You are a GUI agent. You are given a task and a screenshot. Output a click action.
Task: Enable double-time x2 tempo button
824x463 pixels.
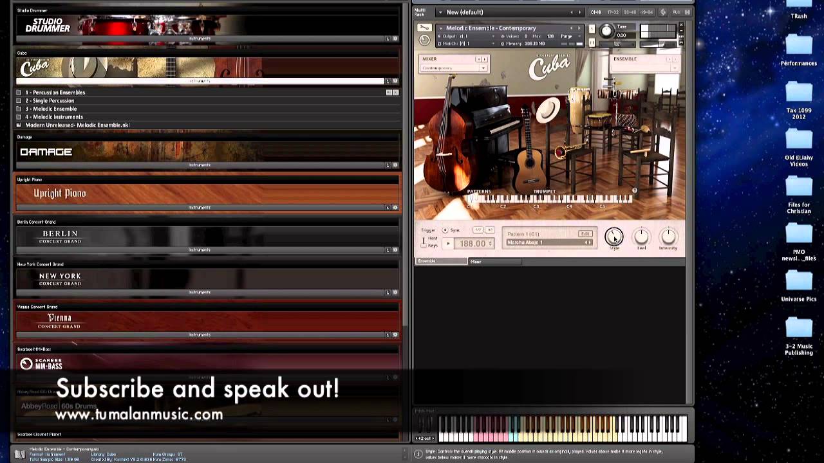point(489,230)
